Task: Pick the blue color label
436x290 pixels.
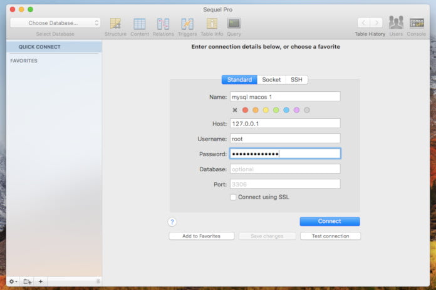Action: coord(286,110)
